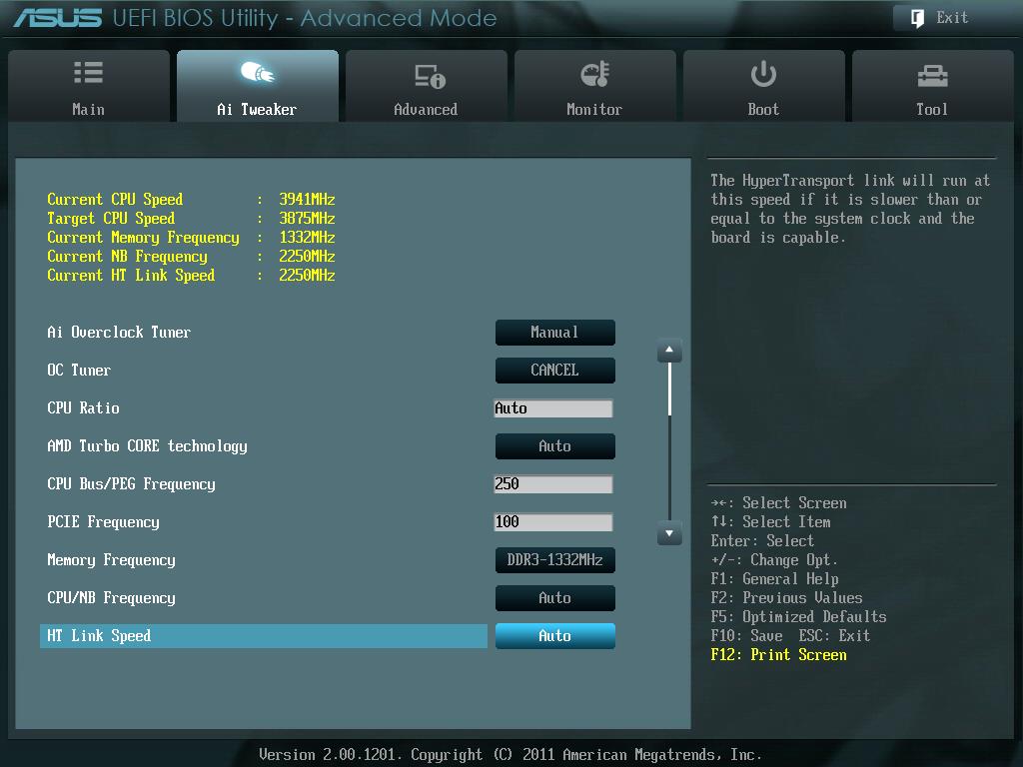Screen dimensions: 1023x767
Task: Select the Ai Overclock Tuner label
Action: [119, 333]
